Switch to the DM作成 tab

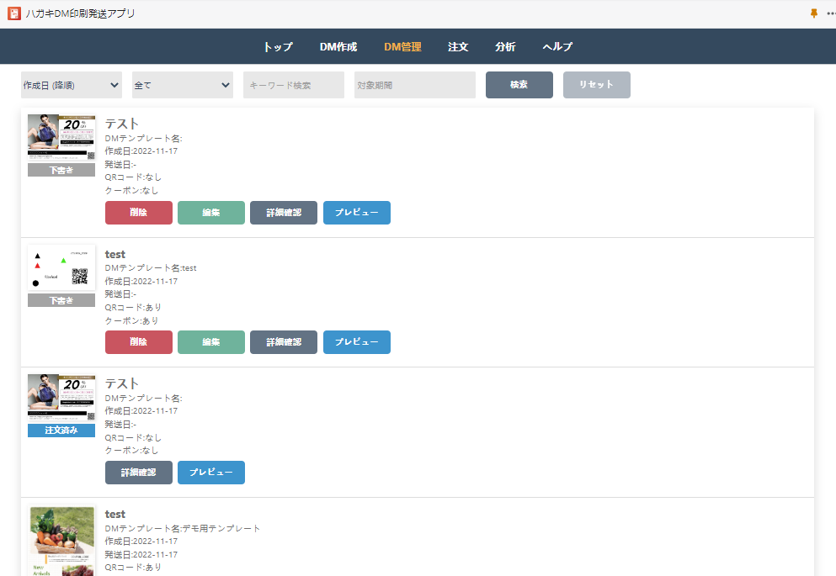tap(338, 47)
